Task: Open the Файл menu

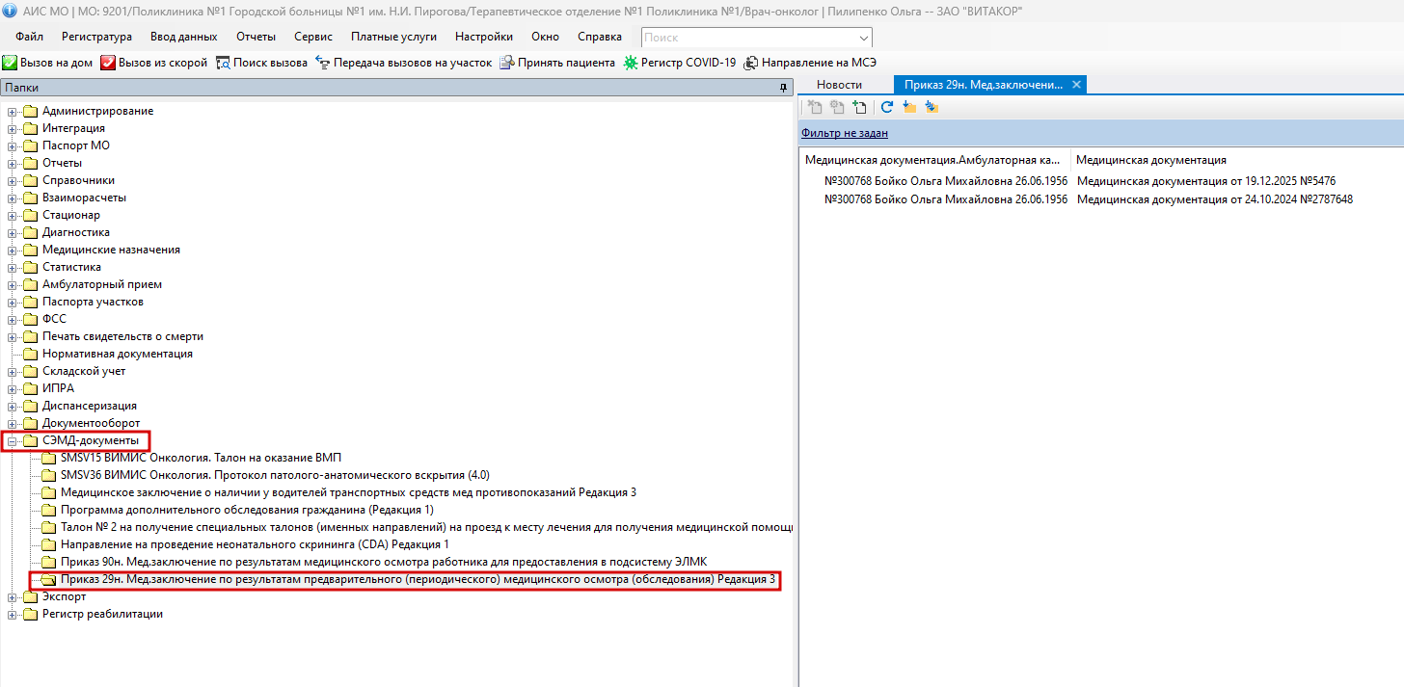Action: coord(29,37)
